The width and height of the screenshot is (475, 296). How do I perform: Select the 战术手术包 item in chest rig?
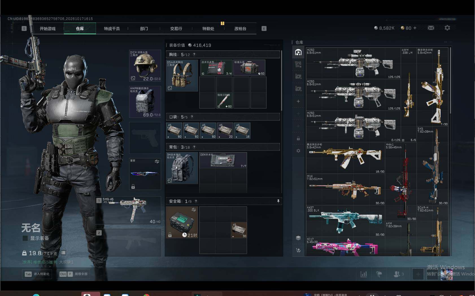click(216, 68)
